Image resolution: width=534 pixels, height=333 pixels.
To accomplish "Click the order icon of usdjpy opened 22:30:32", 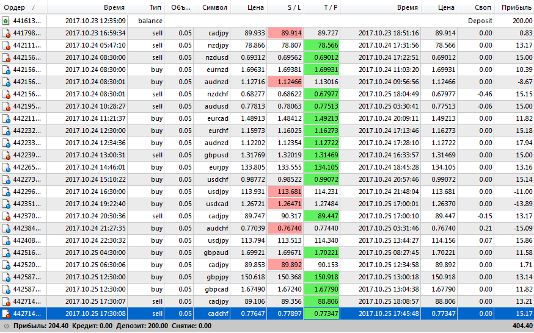I will pos(5,241).
